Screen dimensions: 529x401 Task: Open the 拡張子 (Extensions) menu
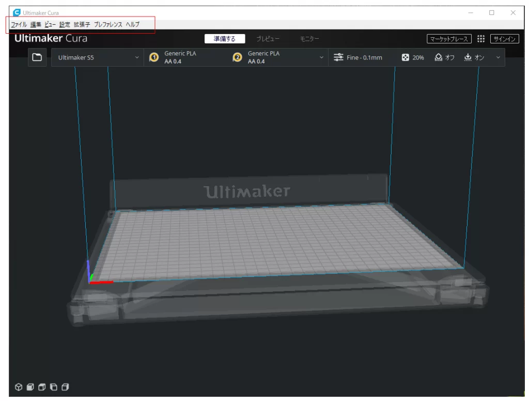point(82,24)
